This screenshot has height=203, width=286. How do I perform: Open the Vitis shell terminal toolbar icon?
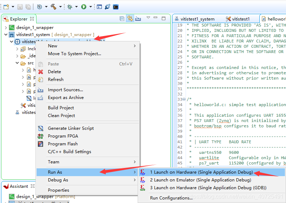coord(116,7)
